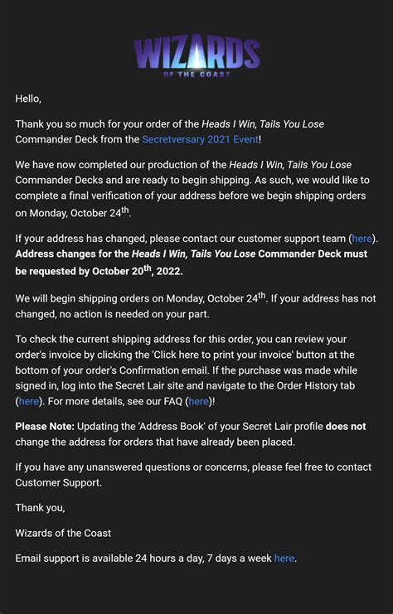Click the Wizards of the Coast logo
Image resolution: width=393 pixels, height=614 pixels.
196,57
